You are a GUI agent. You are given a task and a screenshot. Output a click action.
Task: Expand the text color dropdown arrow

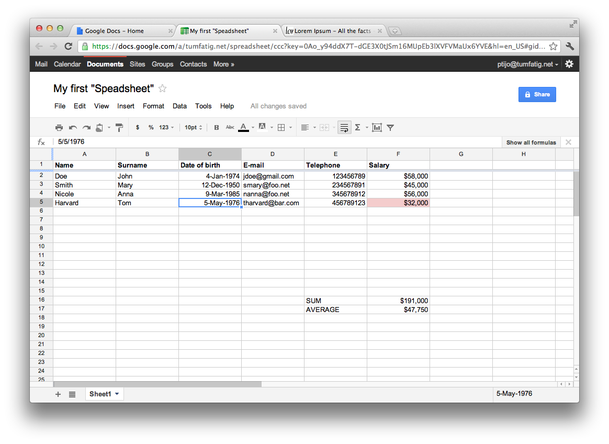[x=253, y=128]
